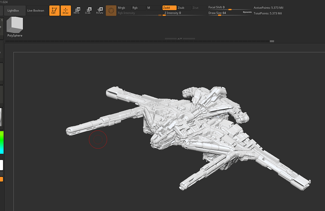Open the LightBox browser
Viewport: 325px width, 211px height.
(15, 11)
